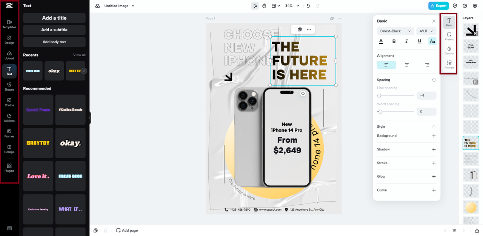
Task: Expand the Shadow style option
Action: tap(434, 150)
